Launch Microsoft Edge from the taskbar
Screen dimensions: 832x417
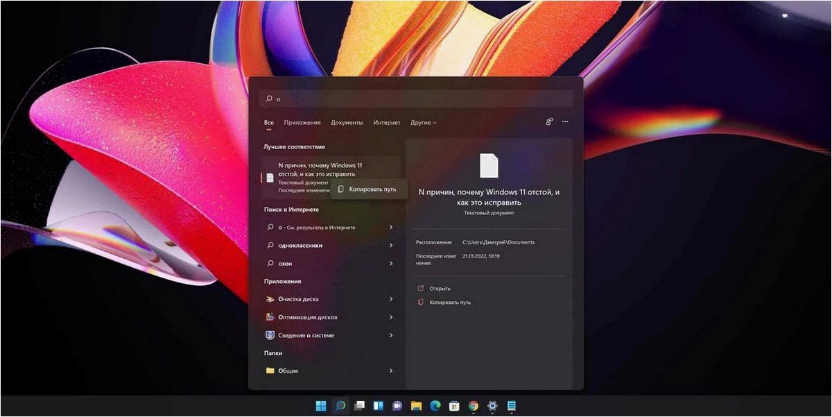point(435,406)
